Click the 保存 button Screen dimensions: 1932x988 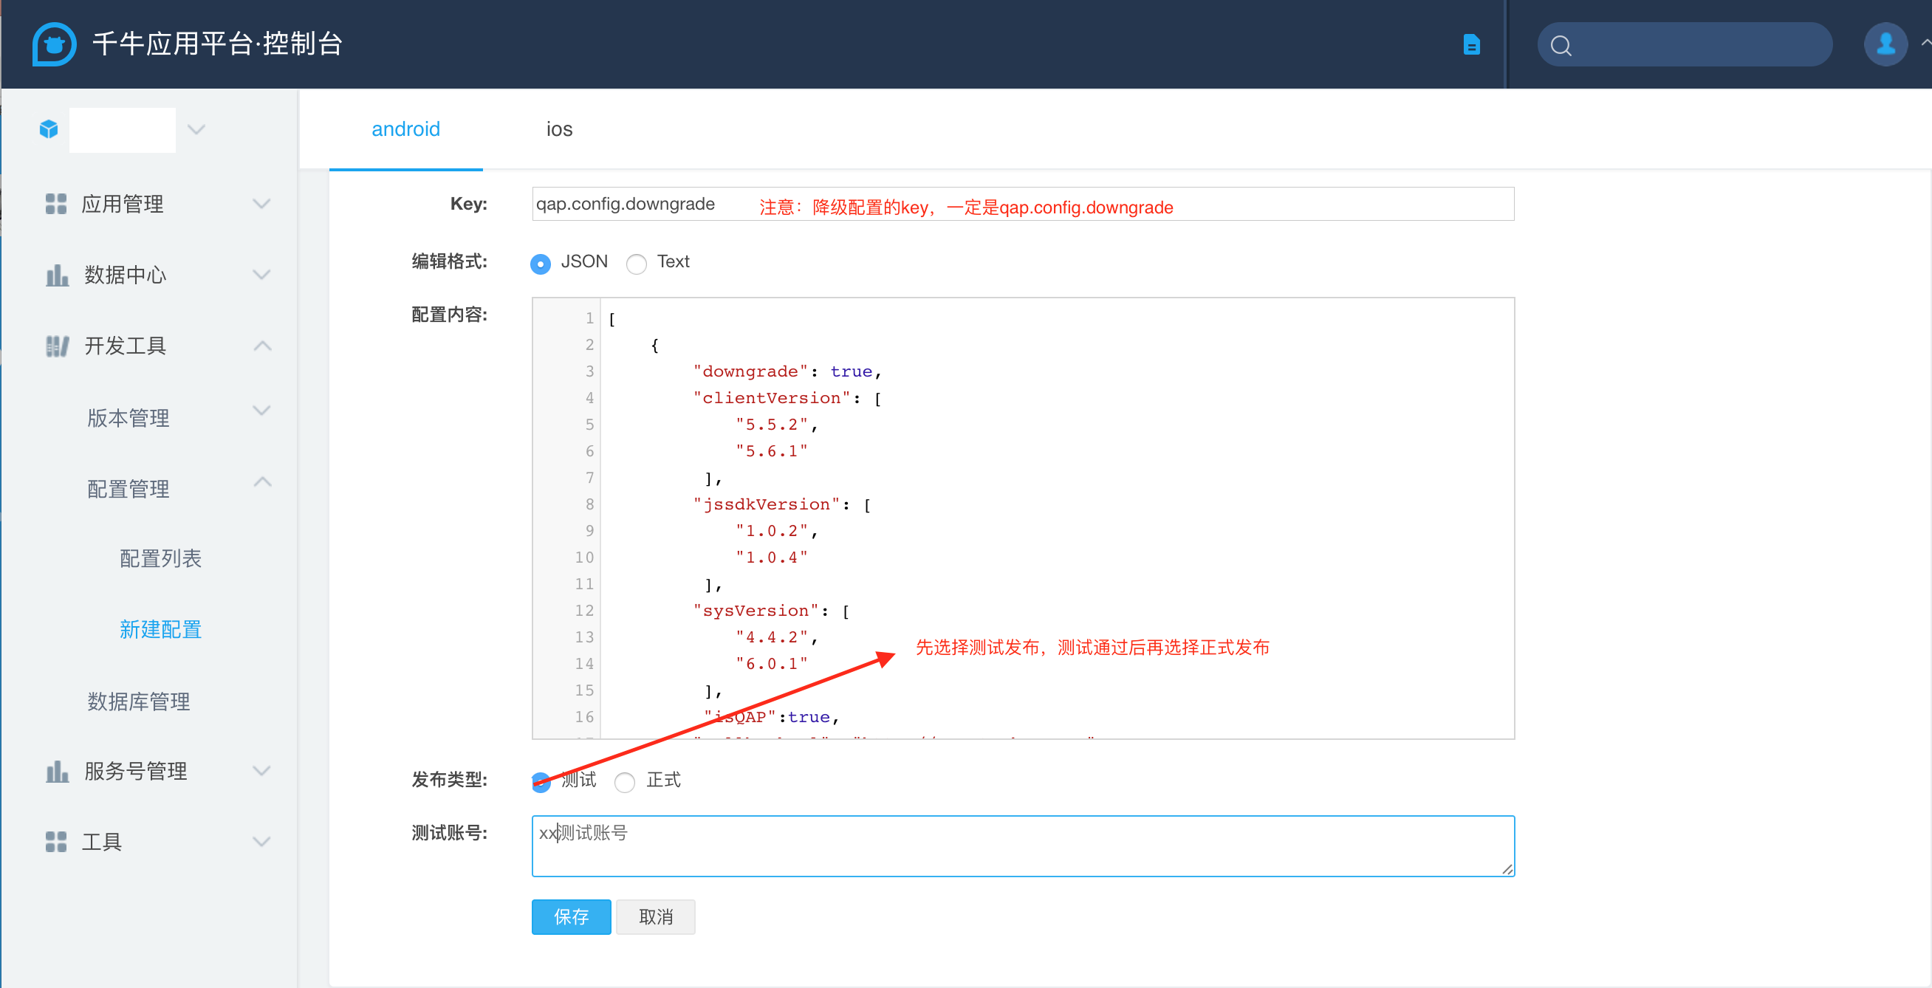572,917
